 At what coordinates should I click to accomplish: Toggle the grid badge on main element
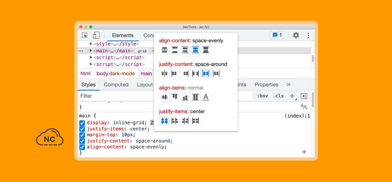pyautogui.click(x=142, y=51)
